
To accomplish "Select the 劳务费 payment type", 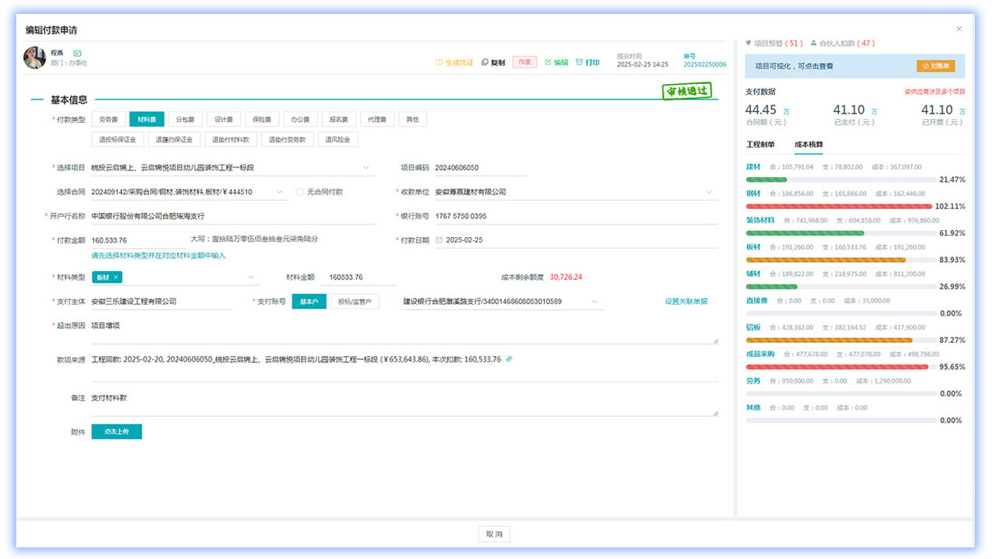I will pos(109,120).
